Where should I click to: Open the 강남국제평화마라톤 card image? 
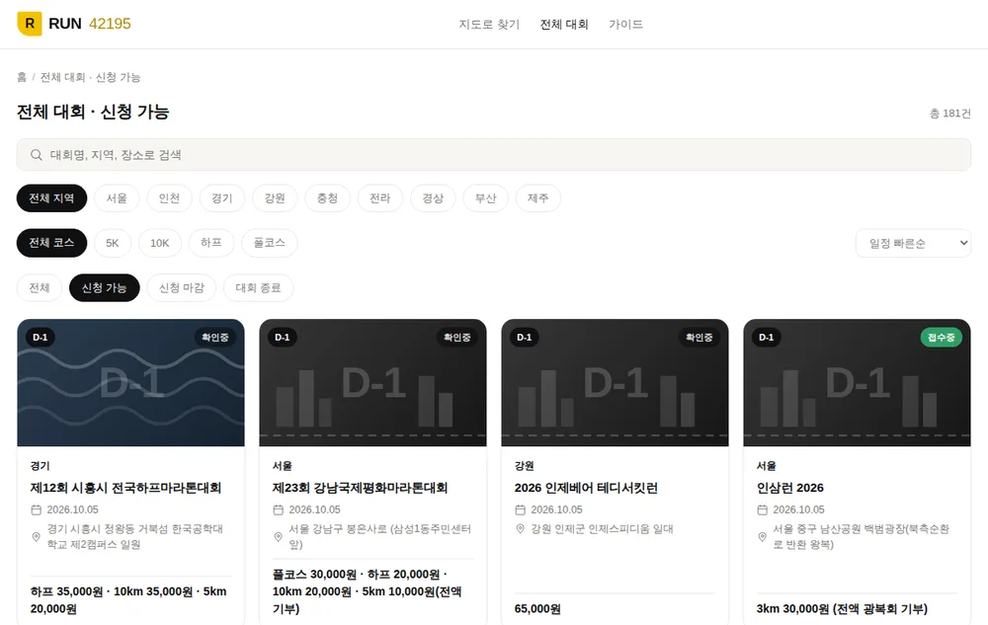point(373,383)
